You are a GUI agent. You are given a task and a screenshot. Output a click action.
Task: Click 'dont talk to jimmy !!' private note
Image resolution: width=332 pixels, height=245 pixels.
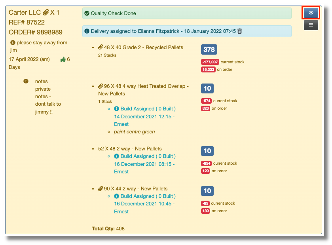48,108
